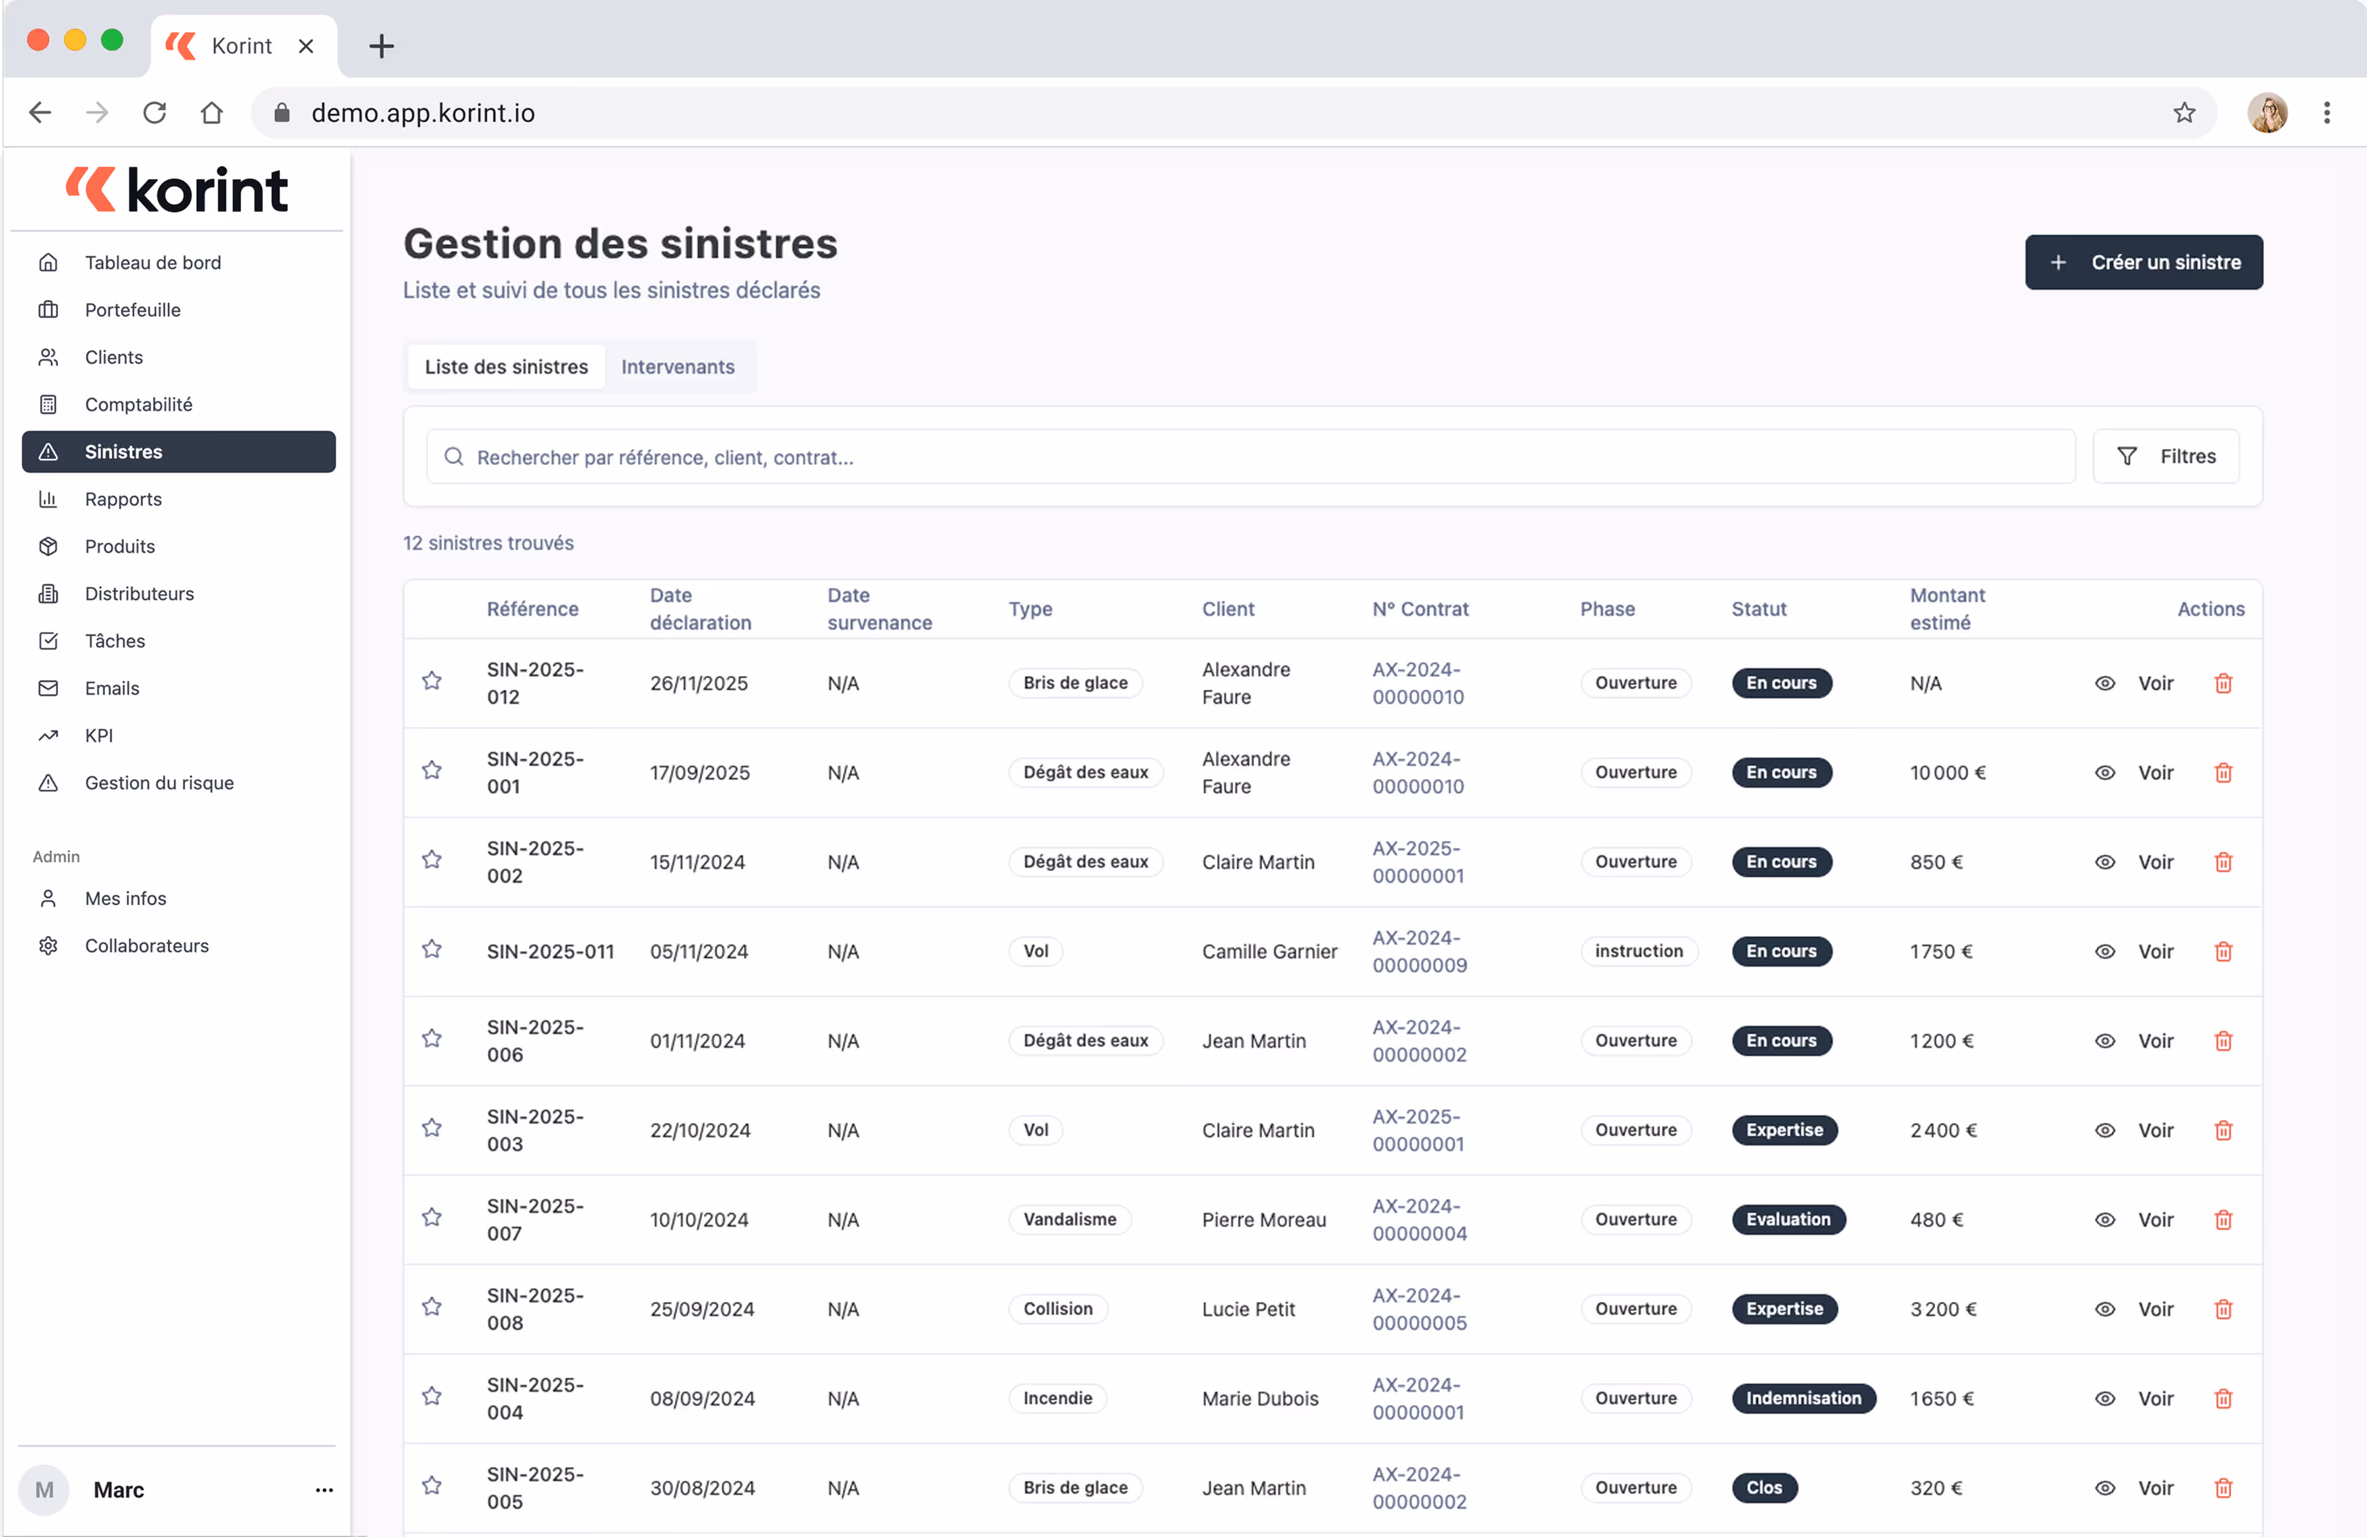This screenshot has width=2367, height=1537.
Task: Toggle favorite star for SIN-2025-011
Action: coord(432,949)
